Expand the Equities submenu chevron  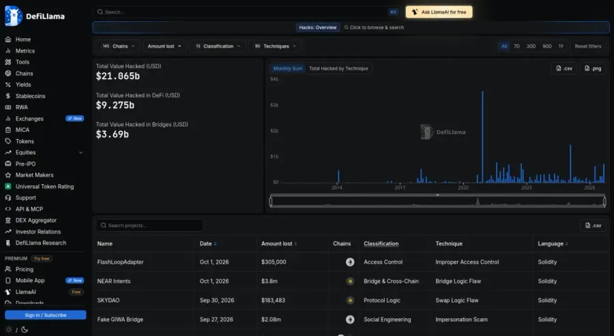[x=81, y=153]
